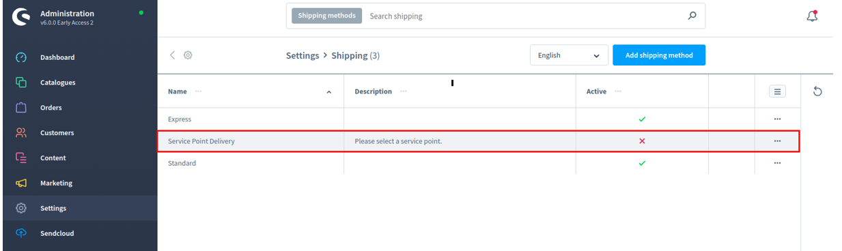Open the gear icon near breadcrumb
842x251 pixels.
188,55
